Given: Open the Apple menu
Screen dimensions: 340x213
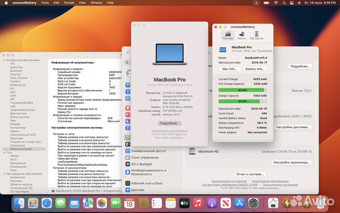Looking at the screenshot, I should [6, 3].
